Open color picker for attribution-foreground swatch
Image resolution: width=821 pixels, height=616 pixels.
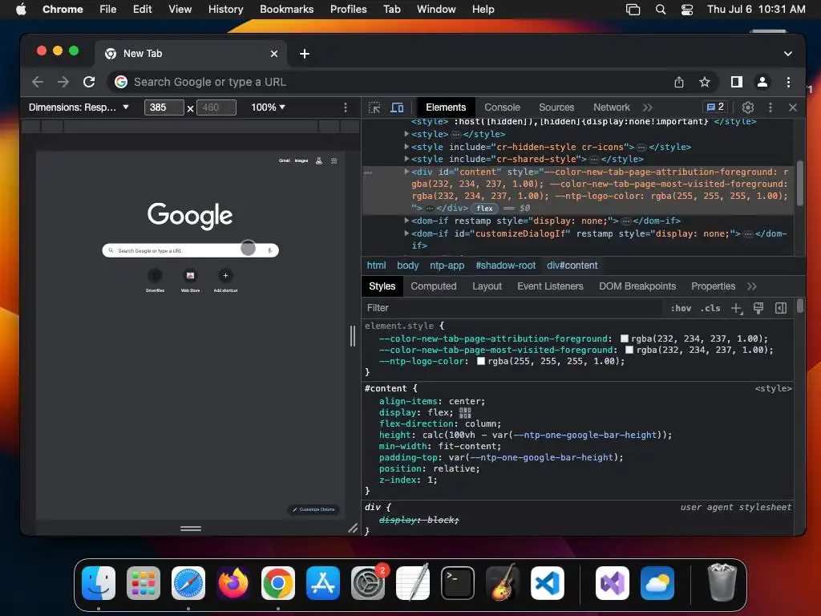click(x=624, y=339)
